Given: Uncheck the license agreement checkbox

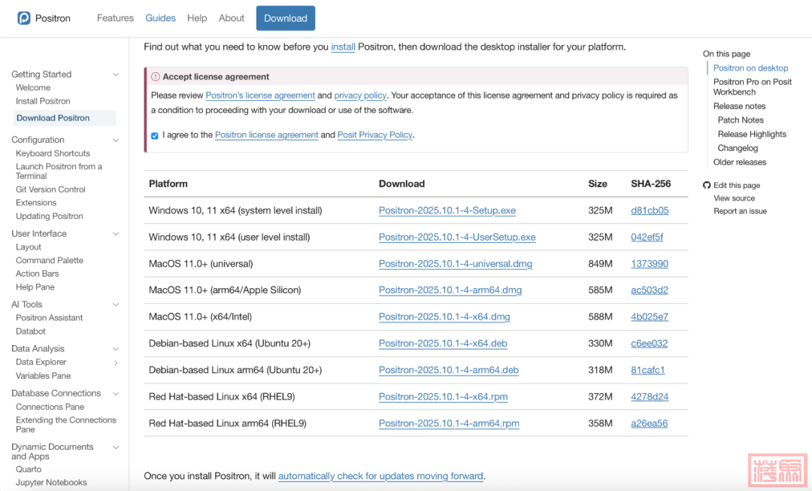Looking at the screenshot, I should point(155,135).
